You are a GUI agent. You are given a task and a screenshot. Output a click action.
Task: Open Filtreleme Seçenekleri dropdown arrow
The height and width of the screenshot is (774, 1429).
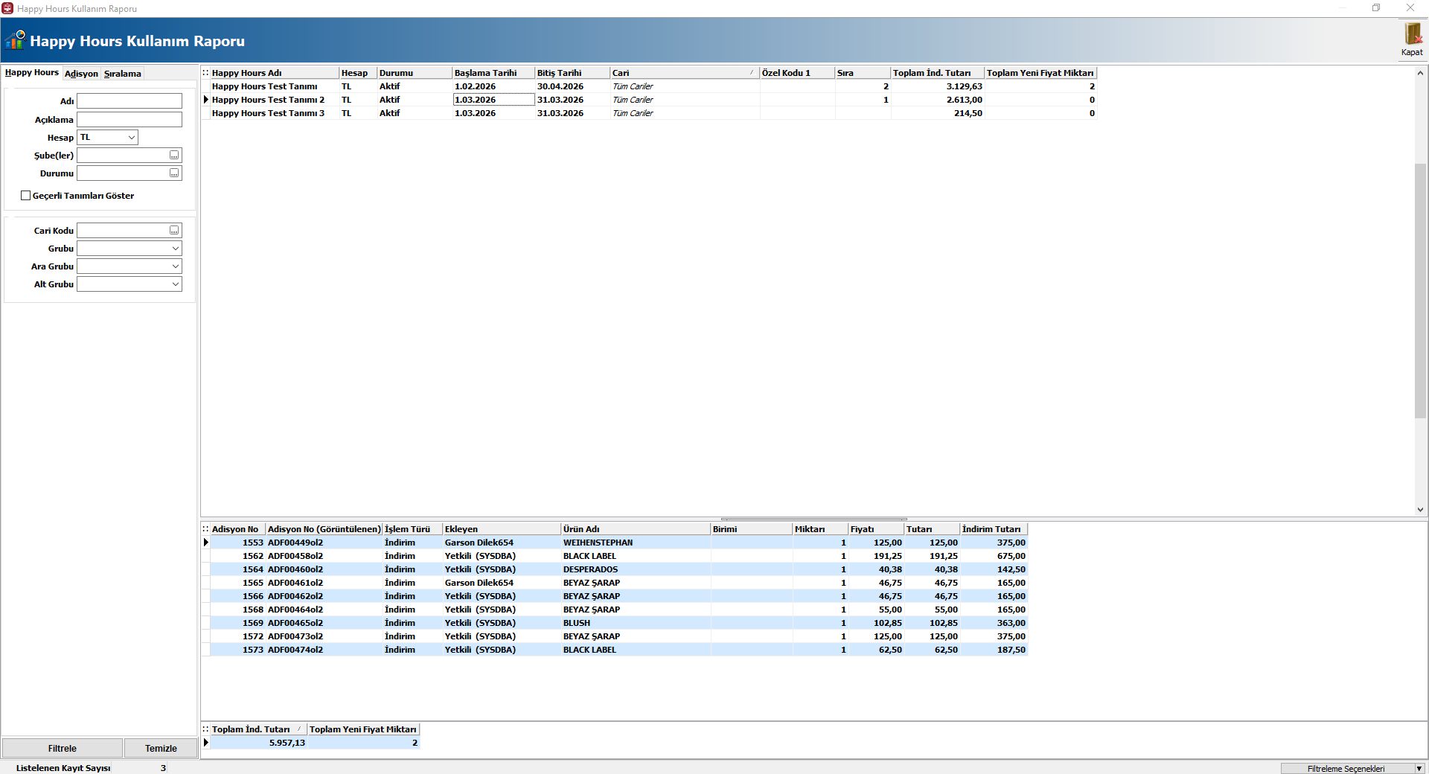pyautogui.click(x=1419, y=769)
